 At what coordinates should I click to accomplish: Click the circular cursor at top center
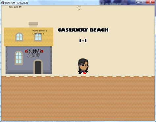79,8
